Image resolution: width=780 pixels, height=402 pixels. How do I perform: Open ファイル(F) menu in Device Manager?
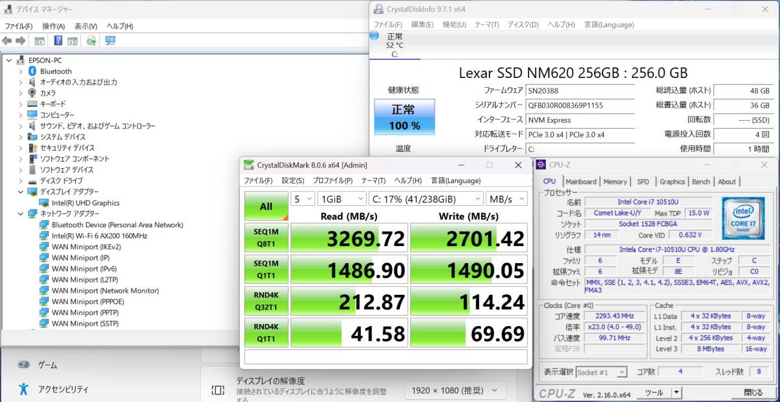[x=19, y=26]
